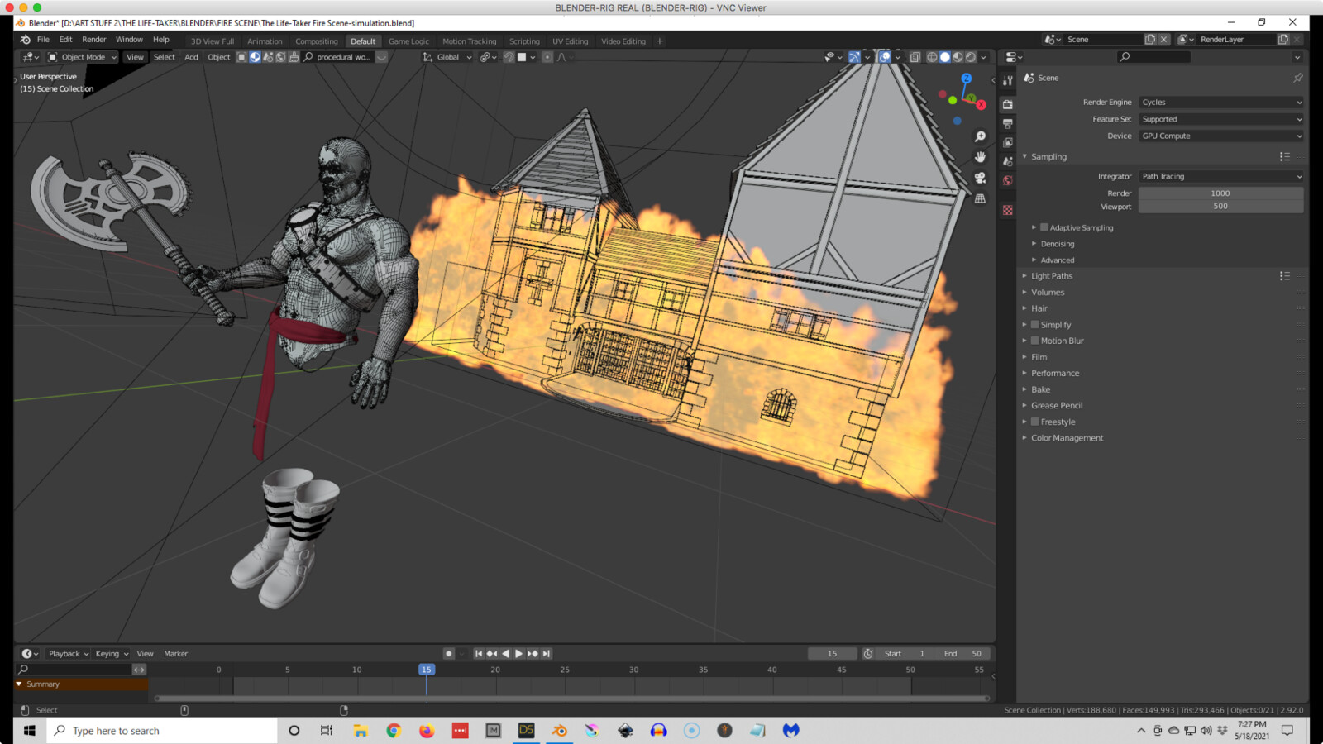Enable the Freestyle checkbox

coord(1034,422)
